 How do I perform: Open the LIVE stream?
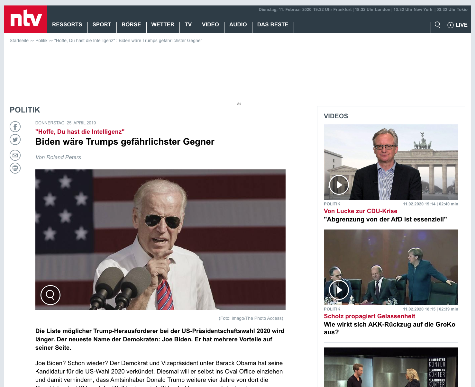pyautogui.click(x=457, y=25)
